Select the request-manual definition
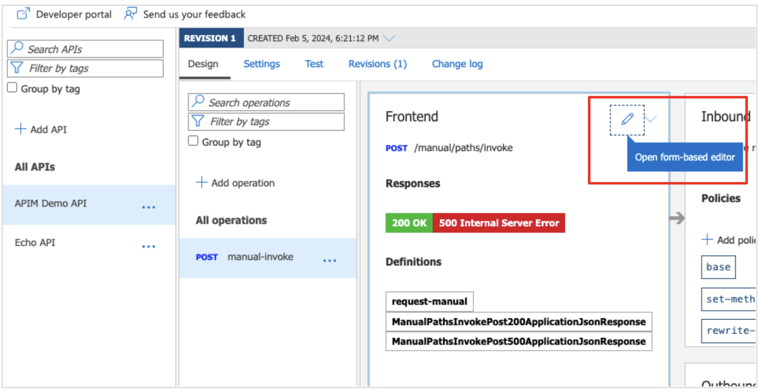759x392 pixels. 429,302
